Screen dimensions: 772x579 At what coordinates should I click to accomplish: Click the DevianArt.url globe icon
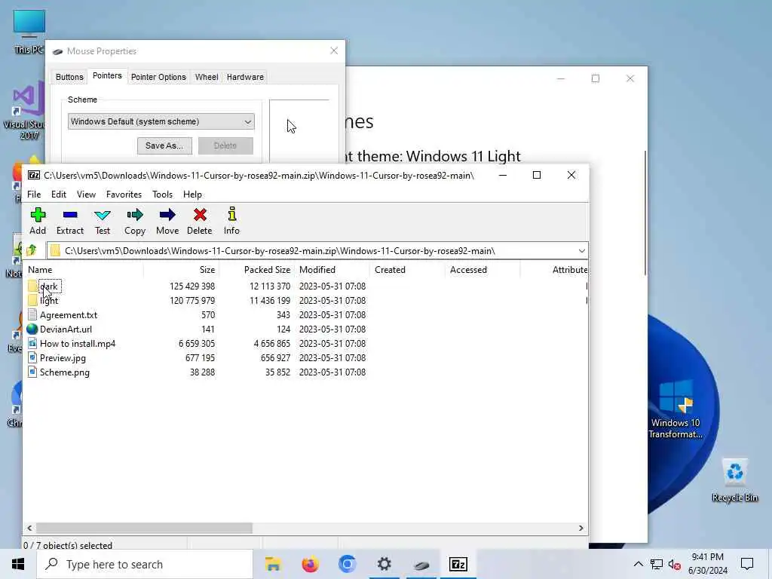tap(32, 329)
